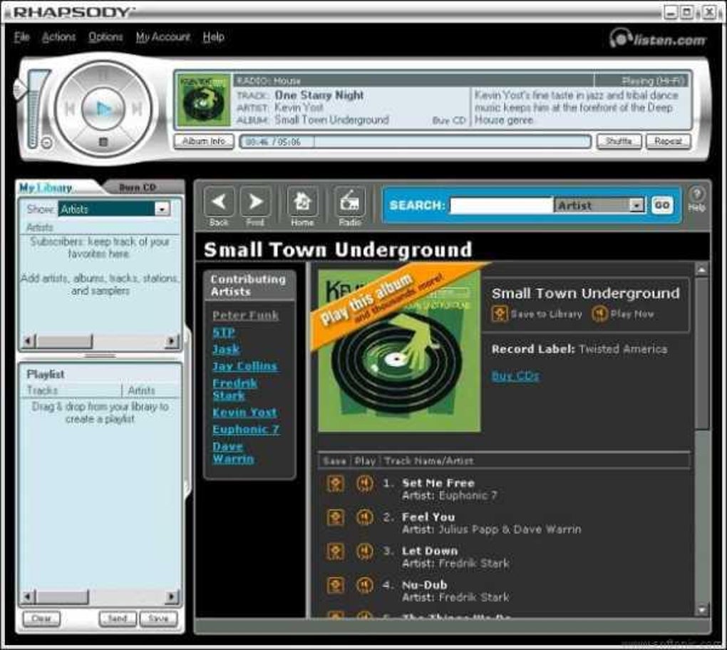Click the now-playing album art thumbnail
This screenshot has height=650, width=727.
pos(204,101)
